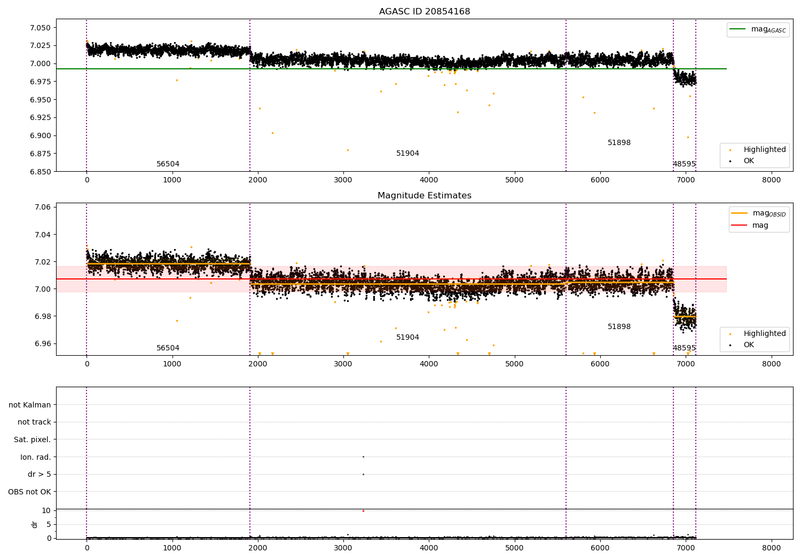The image size is (801, 560).
Task: Click the 'not track' row label
Action: click(x=34, y=422)
